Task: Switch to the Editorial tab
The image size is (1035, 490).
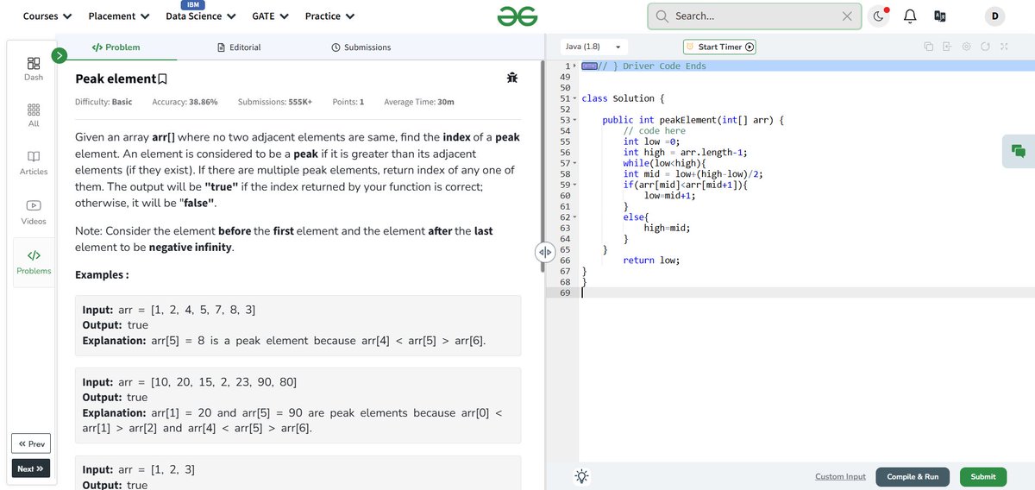Action: pos(239,47)
